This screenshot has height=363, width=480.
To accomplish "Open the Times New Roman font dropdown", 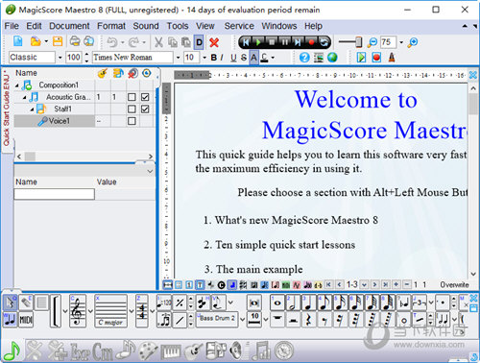I will [178, 58].
